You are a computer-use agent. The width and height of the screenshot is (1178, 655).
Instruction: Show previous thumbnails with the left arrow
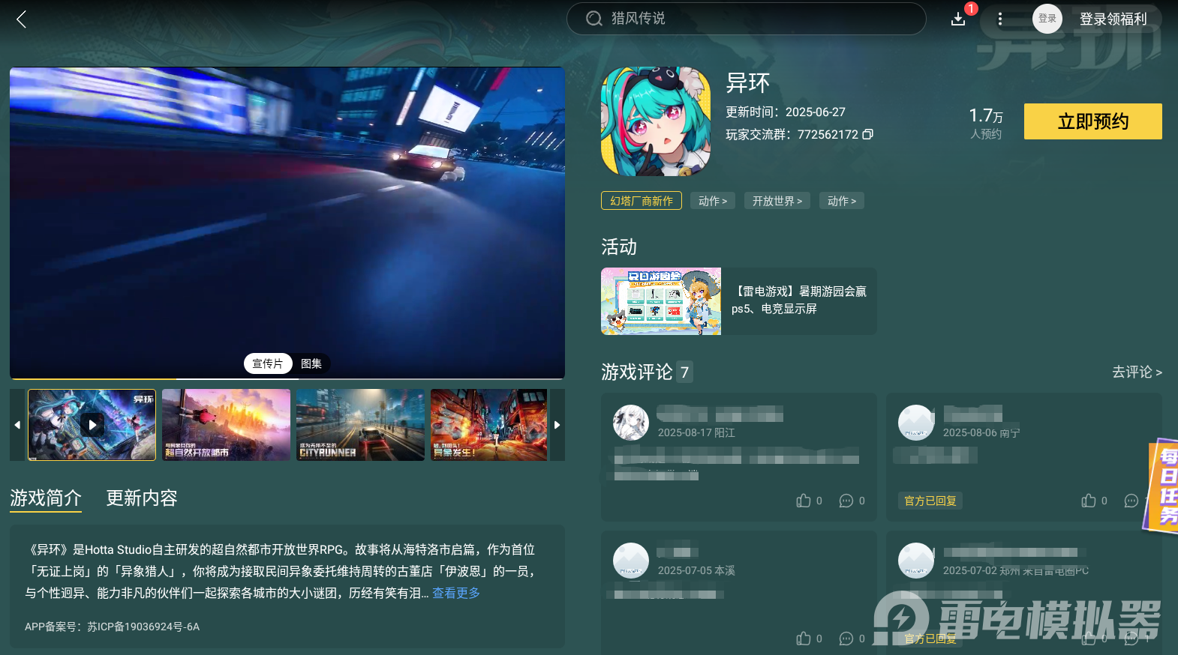pyautogui.click(x=17, y=425)
